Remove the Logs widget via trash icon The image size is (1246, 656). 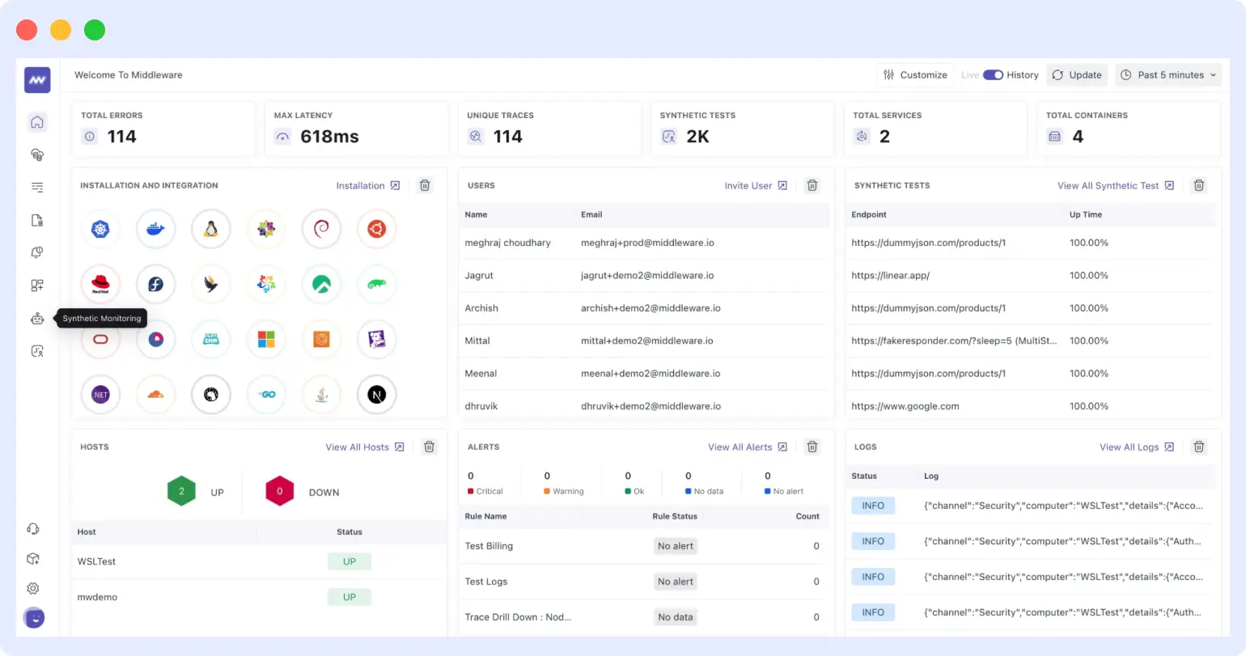pos(1199,447)
